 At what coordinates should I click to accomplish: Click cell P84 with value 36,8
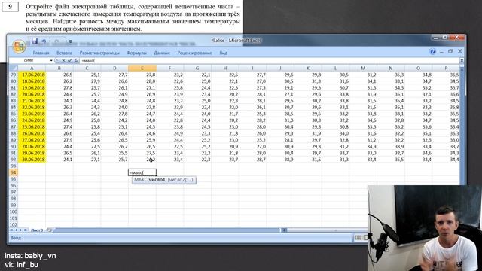(446, 107)
